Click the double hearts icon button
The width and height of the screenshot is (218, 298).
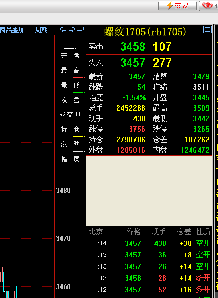pyautogui.click(x=209, y=6)
